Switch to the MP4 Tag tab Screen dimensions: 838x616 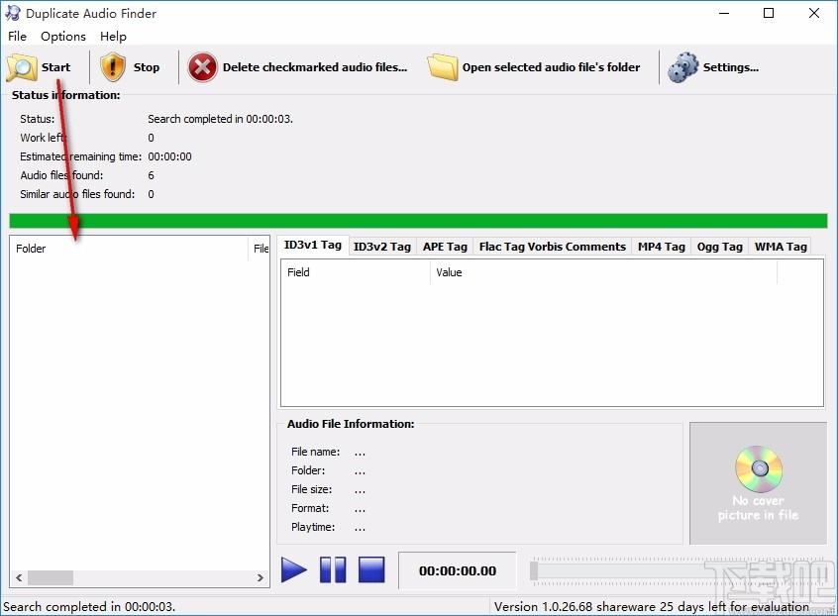click(x=661, y=247)
